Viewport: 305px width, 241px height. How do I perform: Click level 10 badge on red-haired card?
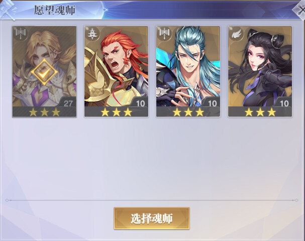click(x=140, y=102)
